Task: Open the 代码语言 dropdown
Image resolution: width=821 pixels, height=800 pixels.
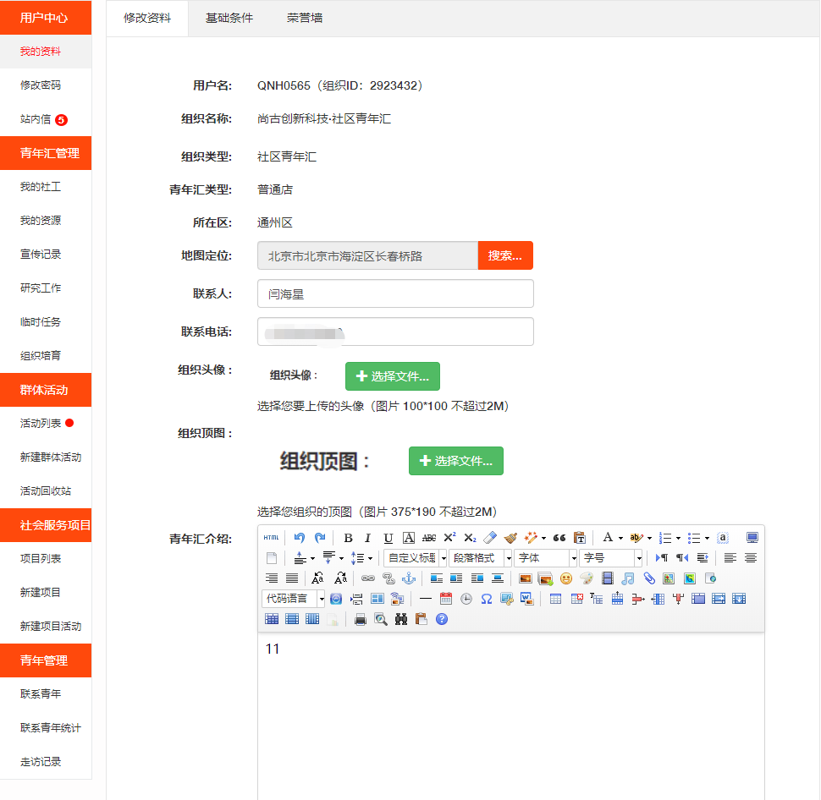Action: click(293, 599)
